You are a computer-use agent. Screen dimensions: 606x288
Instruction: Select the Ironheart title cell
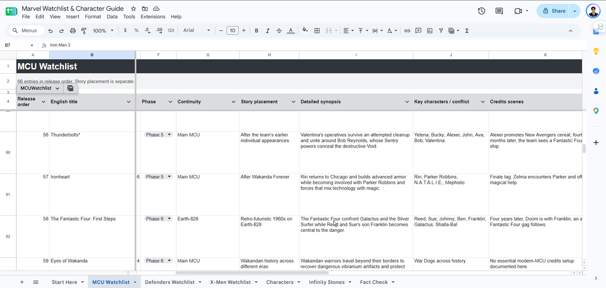click(92, 195)
